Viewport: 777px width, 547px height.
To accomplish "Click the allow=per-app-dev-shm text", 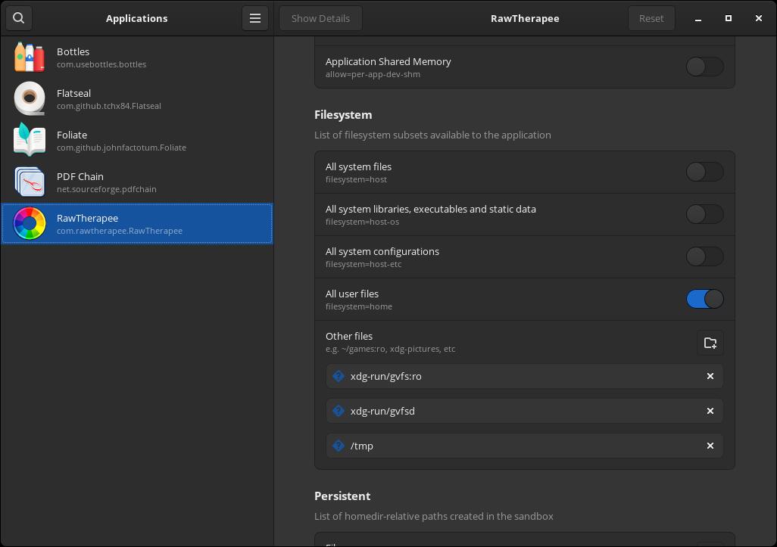I will pyautogui.click(x=373, y=74).
